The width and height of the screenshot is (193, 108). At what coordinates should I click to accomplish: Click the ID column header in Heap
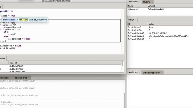pos(138,24)
